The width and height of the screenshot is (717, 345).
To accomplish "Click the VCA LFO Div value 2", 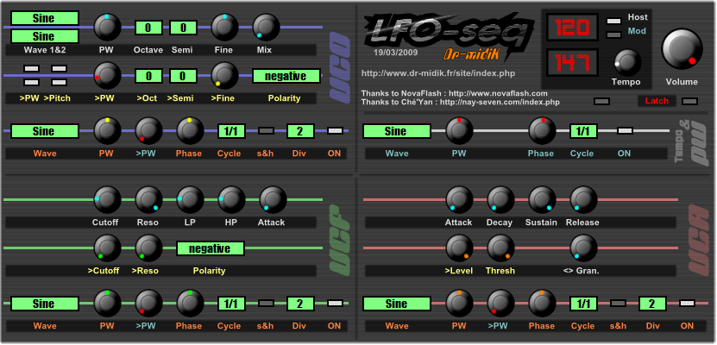I will pyautogui.click(x=652, y=304).
